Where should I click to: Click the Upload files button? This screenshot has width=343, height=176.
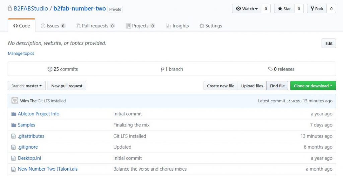pos(252,86)
